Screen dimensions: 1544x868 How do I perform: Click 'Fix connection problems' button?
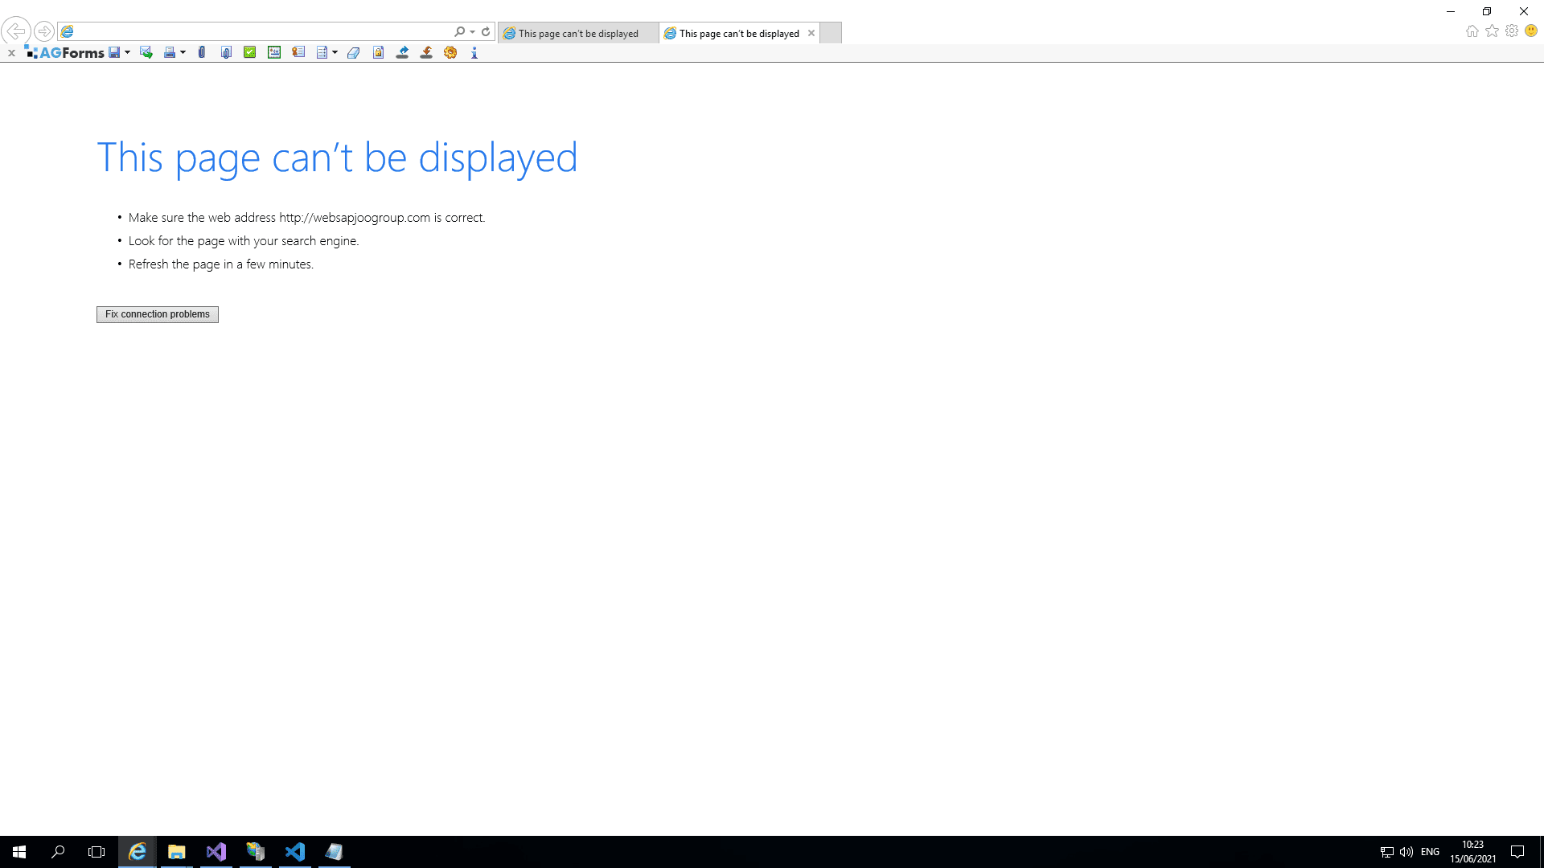coord(157,314)
